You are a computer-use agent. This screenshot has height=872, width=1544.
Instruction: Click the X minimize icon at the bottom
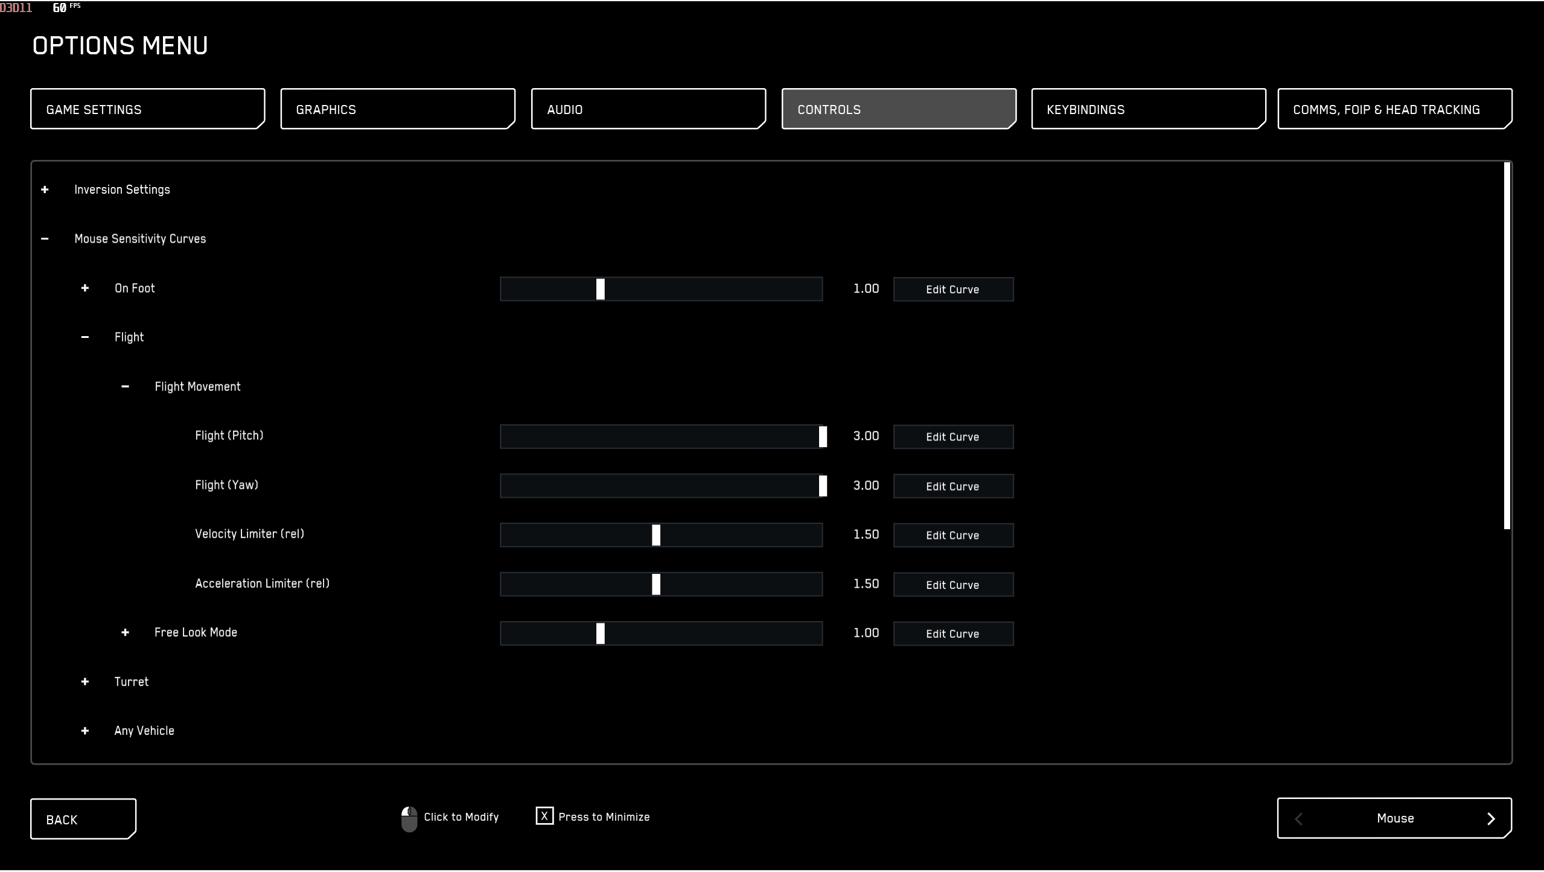[544, 816]
